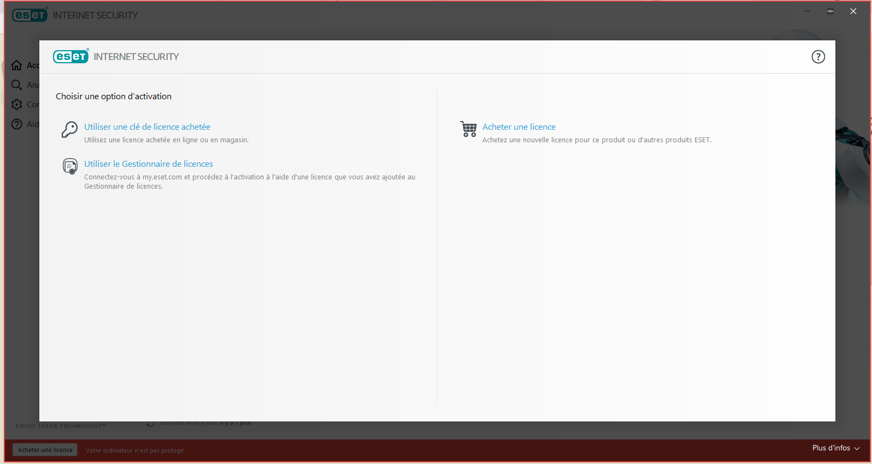Click the 'Choisir une option d'activation' heading
Viewport: 872px width, 464px height.
click(114, 96)
